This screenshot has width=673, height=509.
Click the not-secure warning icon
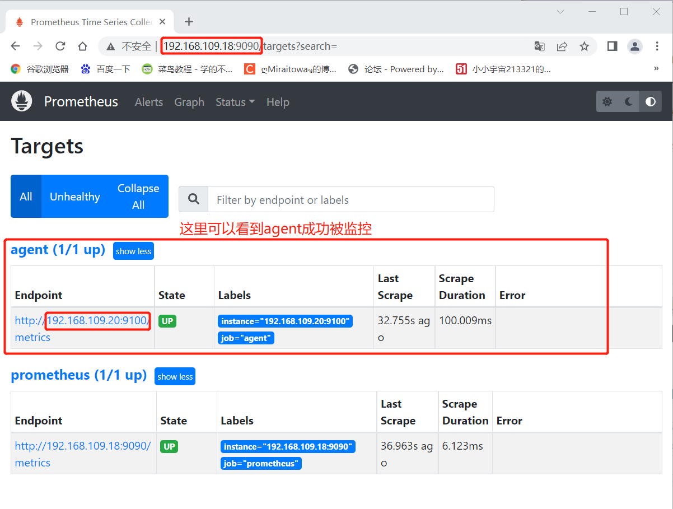tap(111, 46)
